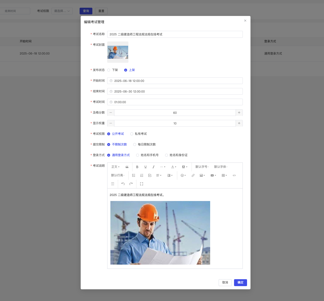Click the 确定 confirm button

click(240, 283)
